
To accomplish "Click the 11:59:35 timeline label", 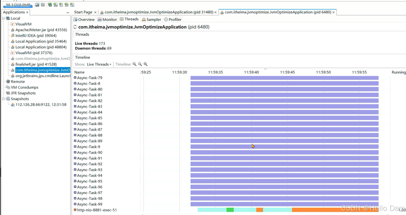I will pos(215,72).
